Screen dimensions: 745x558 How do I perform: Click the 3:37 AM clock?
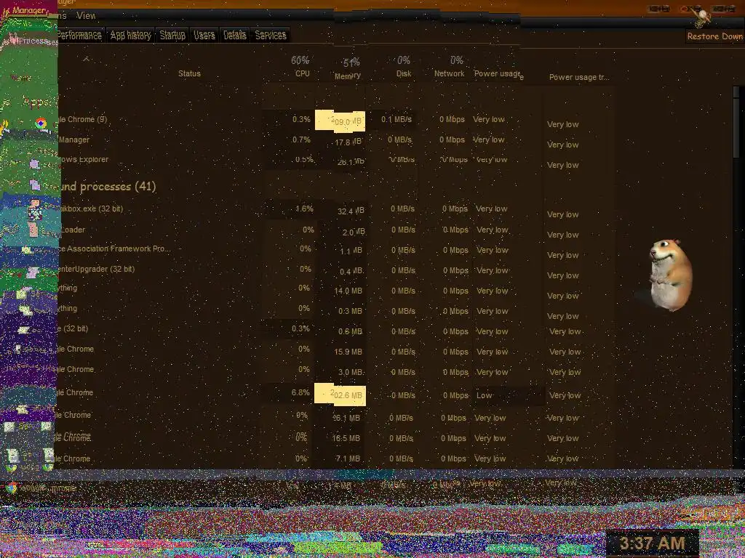tap(652, 543)
